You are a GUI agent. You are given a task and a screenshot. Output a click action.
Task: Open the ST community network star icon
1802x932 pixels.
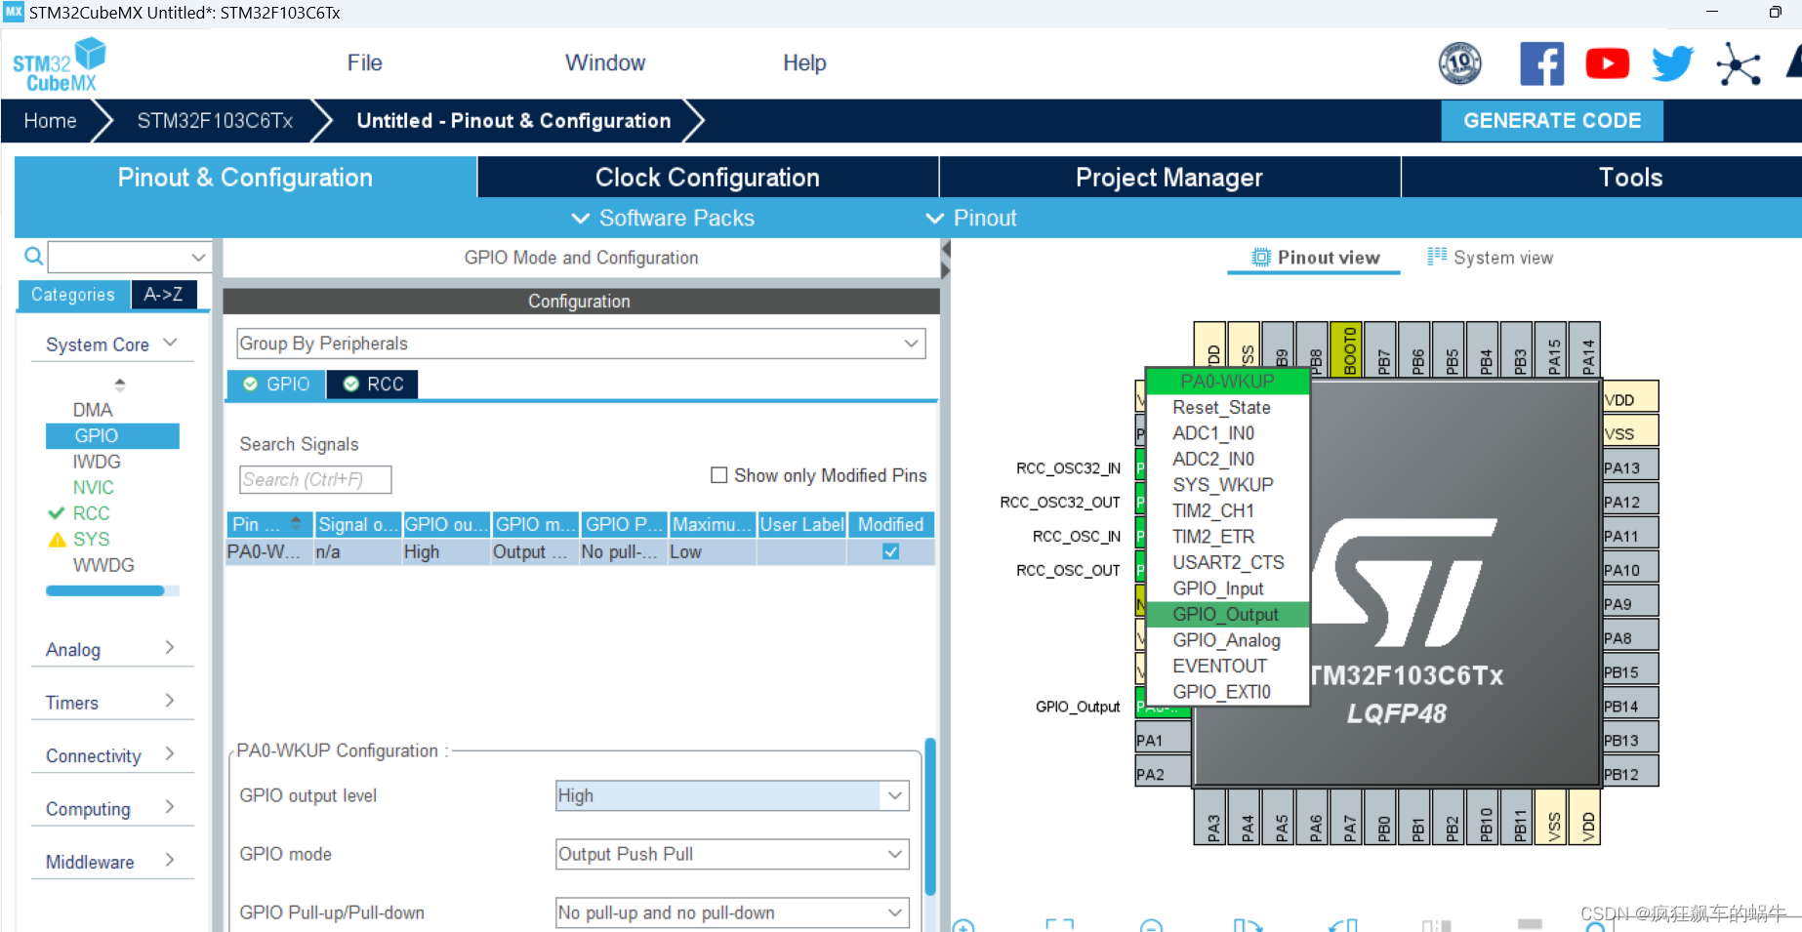click(1739, 64)
